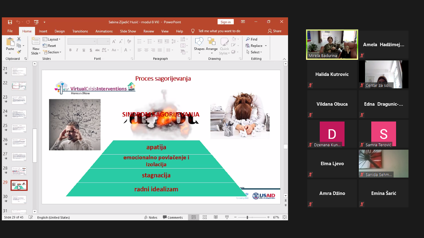Click the Sign in button
Screen dimensions: 424x238
tap(226, 22)
